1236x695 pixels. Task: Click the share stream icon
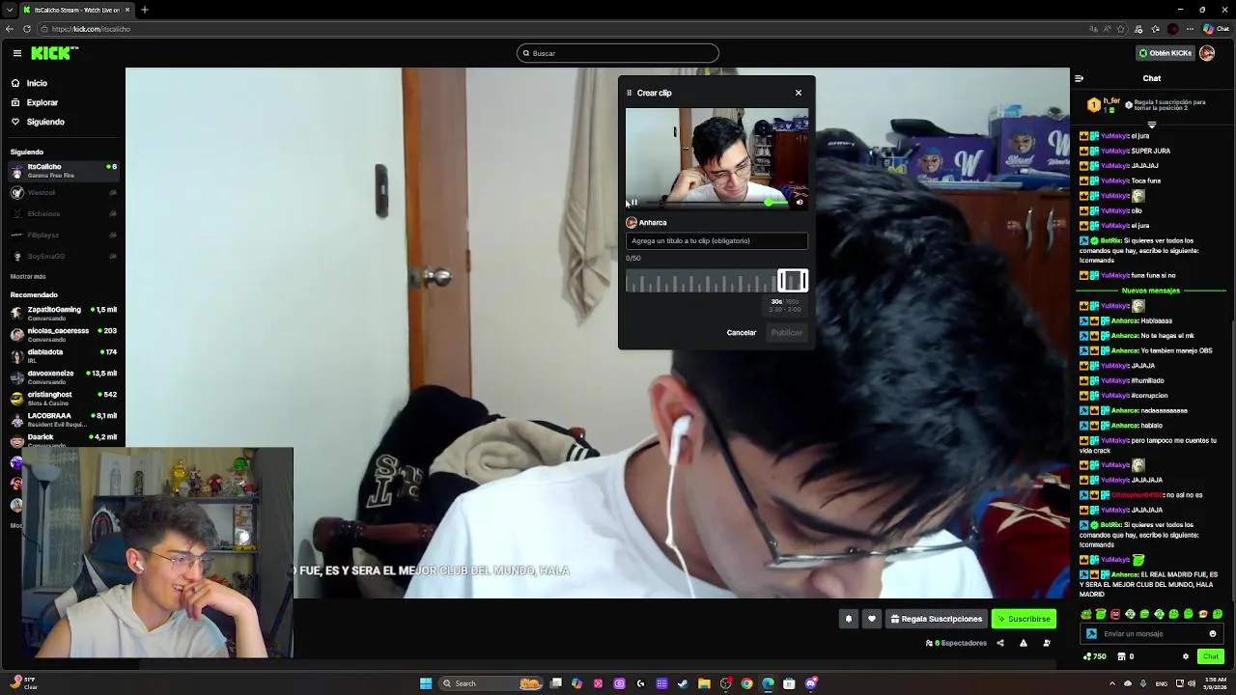1000,643
